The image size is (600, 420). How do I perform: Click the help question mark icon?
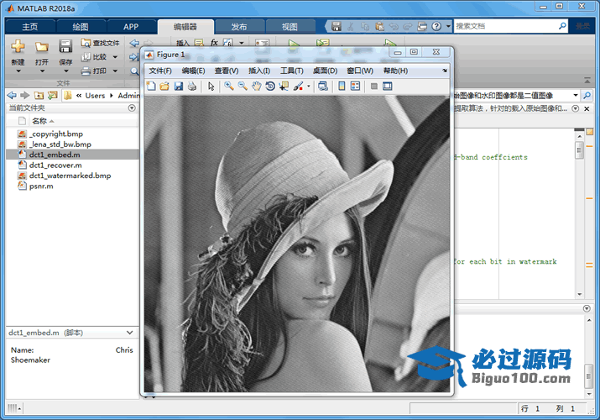click(x=436, y=26)
